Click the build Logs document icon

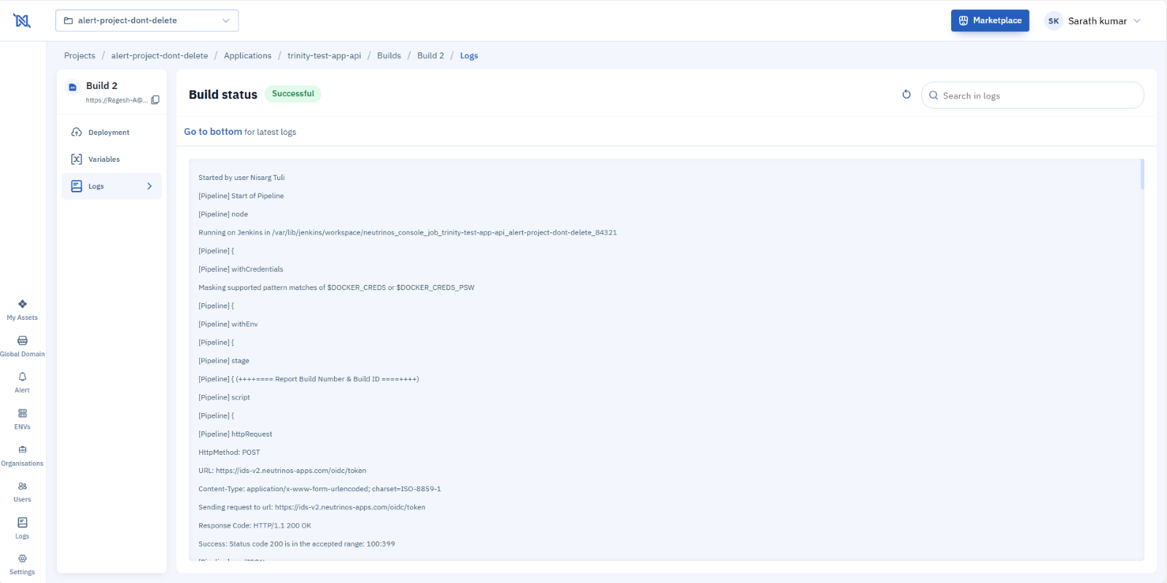coord(77,186)
